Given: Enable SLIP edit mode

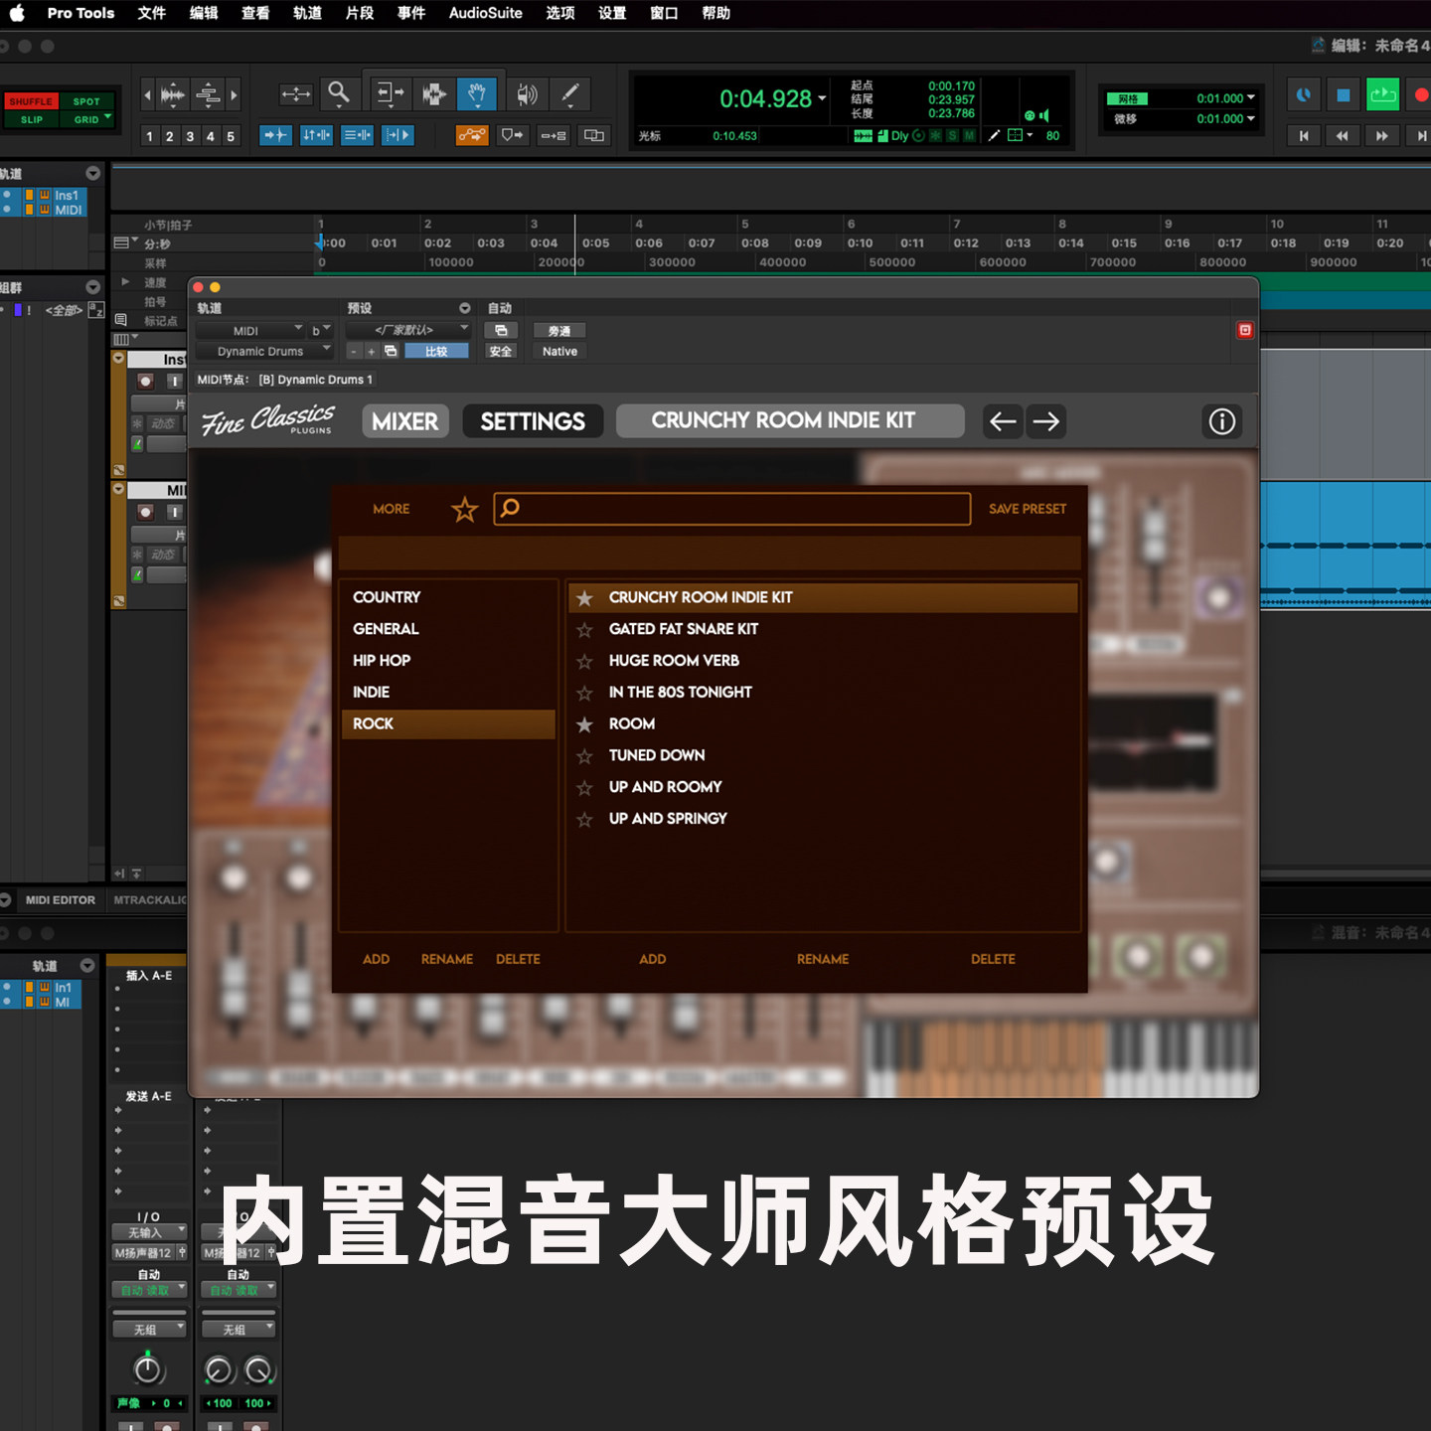Looking at the screenshot, I should click(31, 119).
